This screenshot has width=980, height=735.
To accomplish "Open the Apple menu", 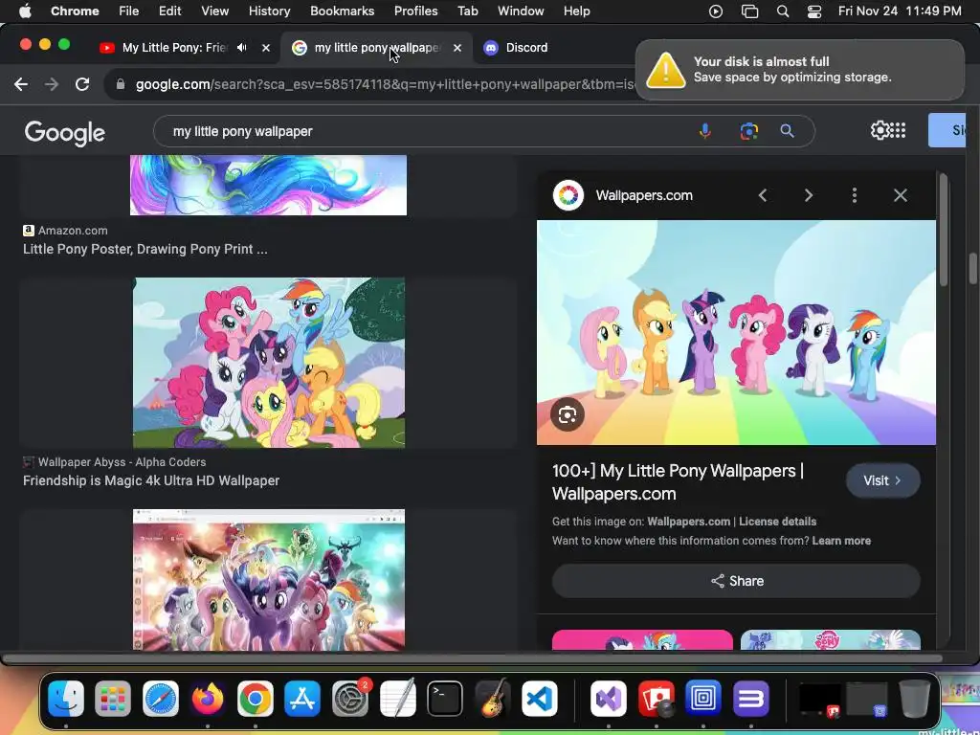I will pyautogui.click(x=25, y=11).
